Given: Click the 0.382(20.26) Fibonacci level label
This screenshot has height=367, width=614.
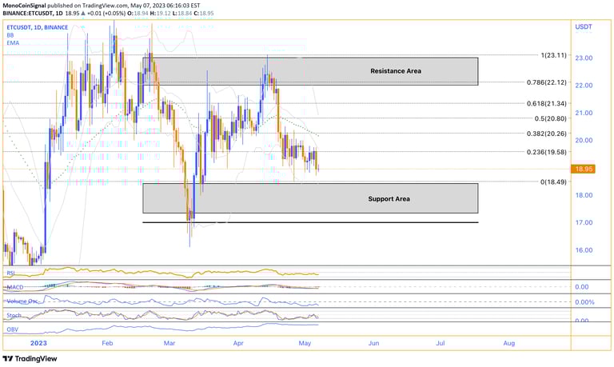Looking at the screenshot, I should pyautogui.click(x=547, y=134).
